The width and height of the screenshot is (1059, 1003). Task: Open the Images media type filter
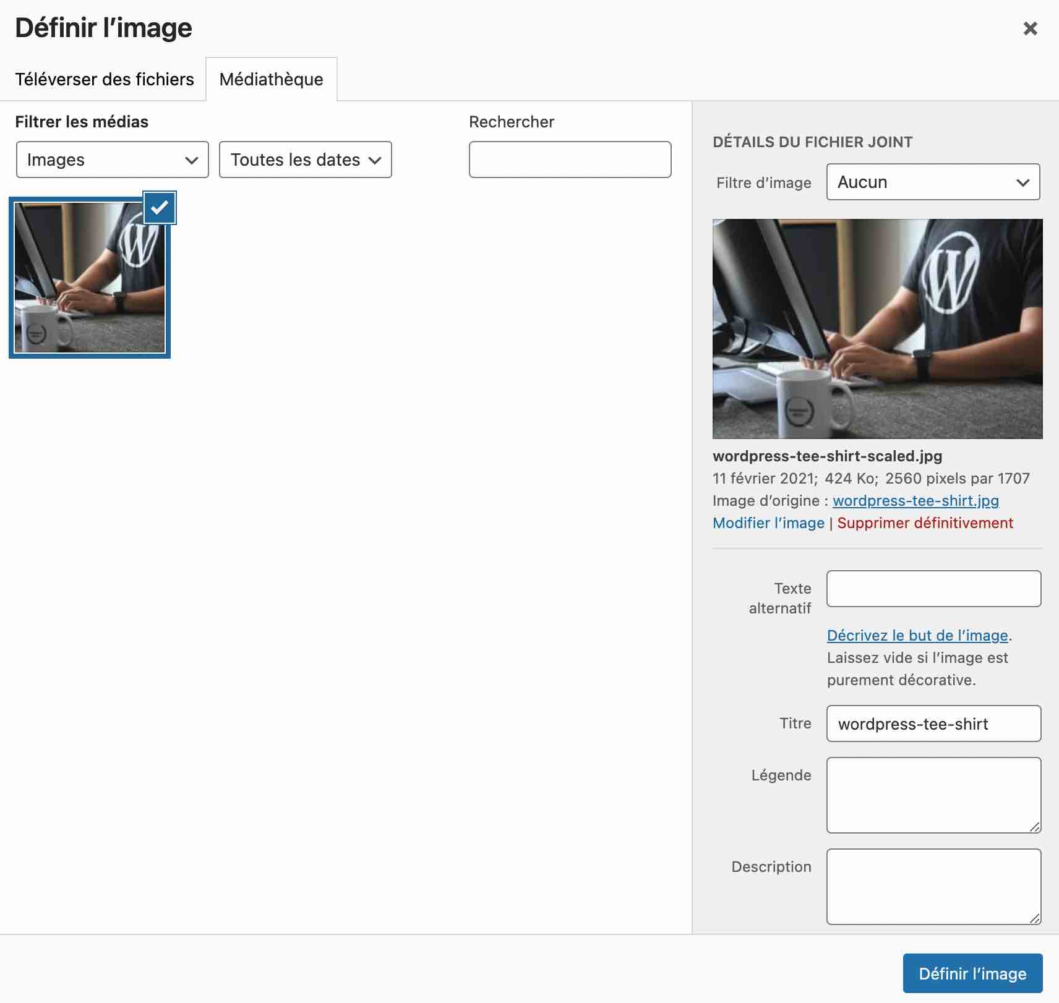click(112, 160)
